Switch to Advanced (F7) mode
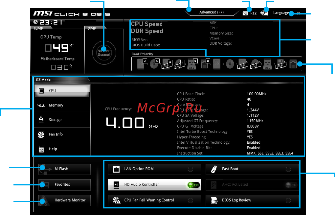The width and height of the screenshot is (335, 215). tap(211, 12)
